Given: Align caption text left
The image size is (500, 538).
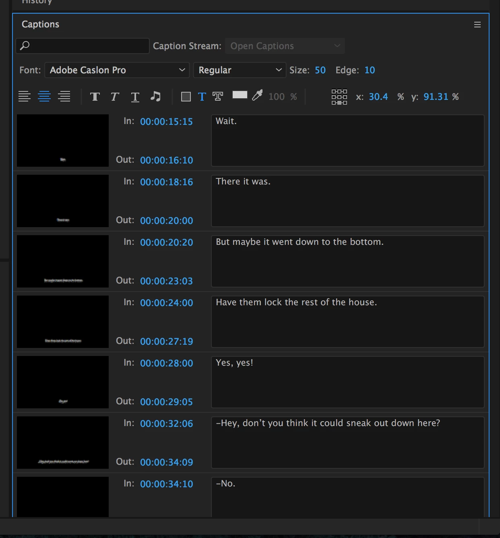Looking at the screenshot, I should coord(25,97).
